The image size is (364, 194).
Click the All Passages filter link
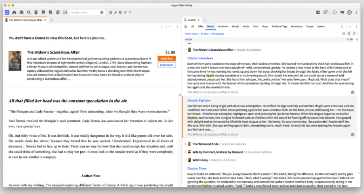pos(217,34)
